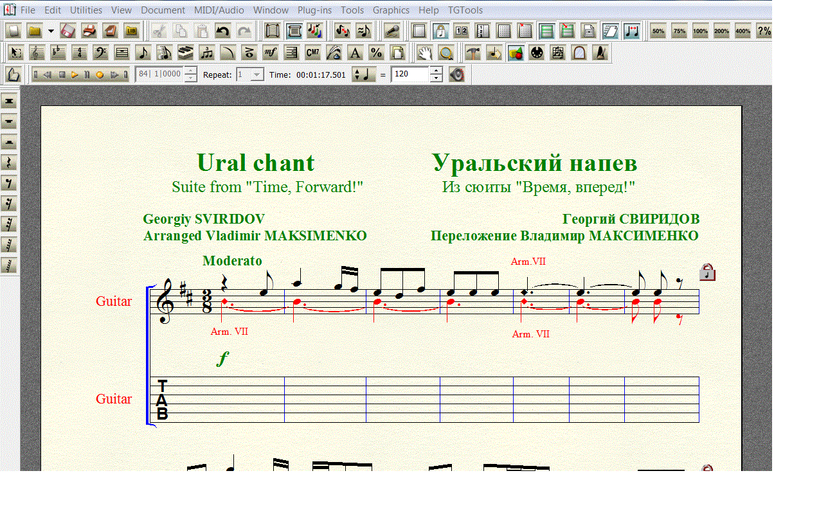Screen dimensions: 819x525
Task: Toggle the grid display icon
Action: pos(504,31)
